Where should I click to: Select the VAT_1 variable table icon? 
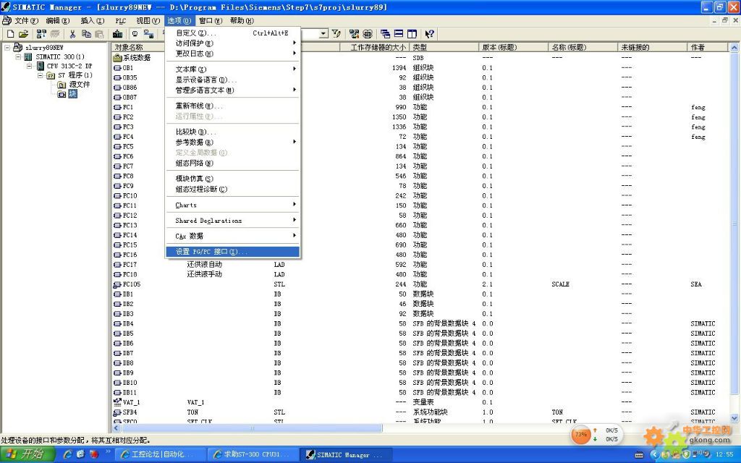click(118, 402)
